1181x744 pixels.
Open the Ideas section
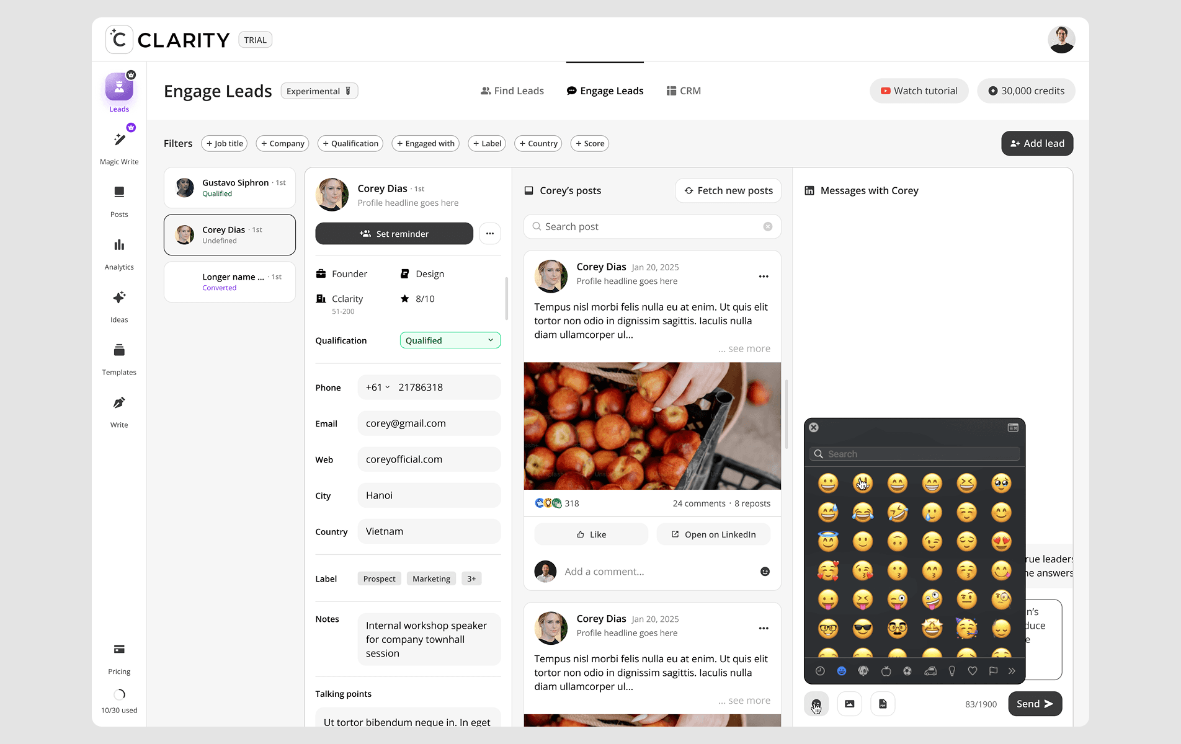pyautogui.click(x=119, y=307)
